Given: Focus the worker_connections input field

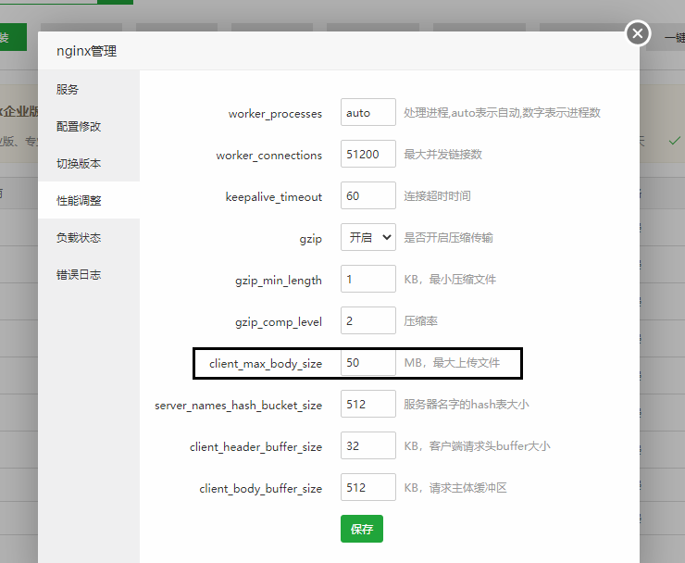Looking at the screenshot, I should click(367, 155).
